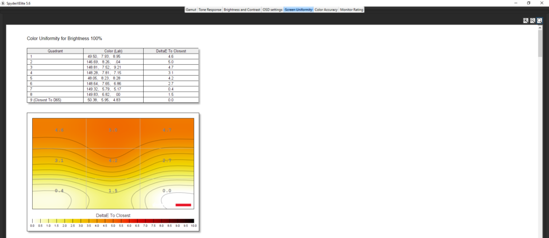Go to the OSD settings tab
The height and width of the screenshot is (238, 549).
point(272,10)
